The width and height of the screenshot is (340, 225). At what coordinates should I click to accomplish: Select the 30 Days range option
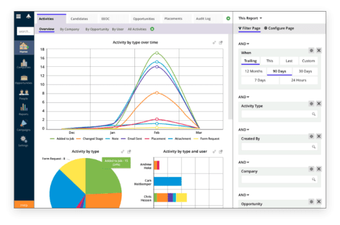click(x=305, y=71)
